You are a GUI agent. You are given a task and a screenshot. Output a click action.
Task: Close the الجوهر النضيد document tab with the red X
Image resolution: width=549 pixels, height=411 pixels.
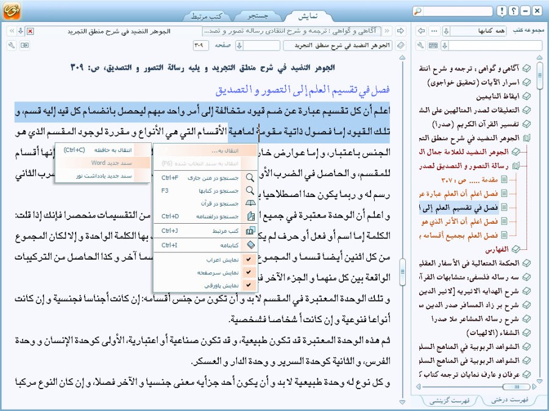(x=30, y=32)
